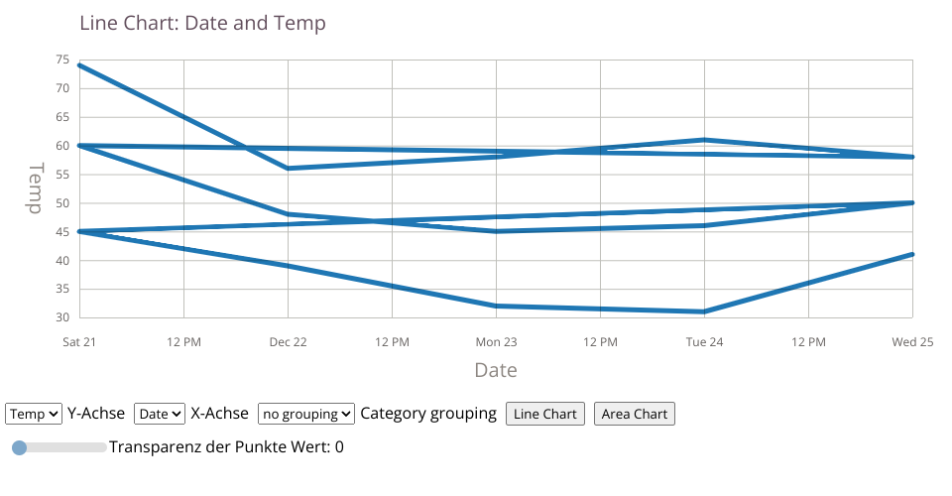Select the "Mon 23" x-axis tick label
This screenshot has height=496, width=952.
[x=496, y=342]
